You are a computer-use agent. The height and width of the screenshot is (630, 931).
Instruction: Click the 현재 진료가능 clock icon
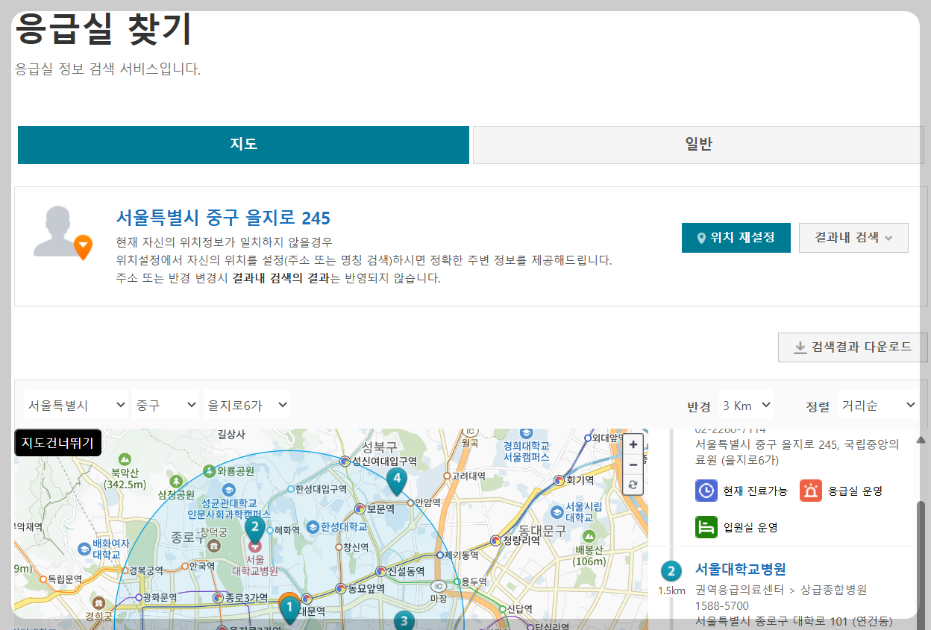[706, 491]
